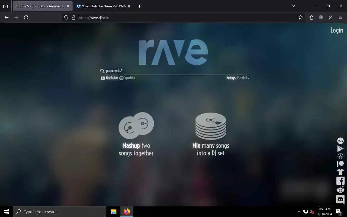Open tracking protection shield in address bar

click(x=66, y=17)
